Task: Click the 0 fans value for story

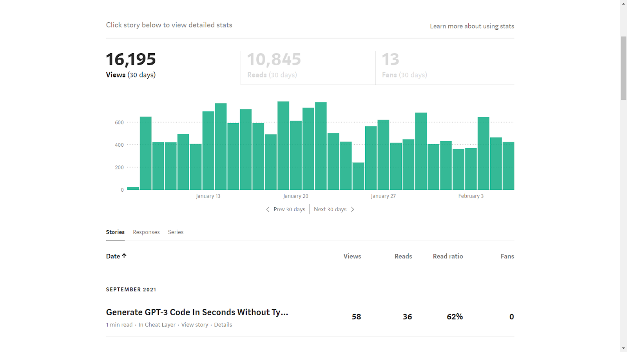Action: tap(511, 317)
